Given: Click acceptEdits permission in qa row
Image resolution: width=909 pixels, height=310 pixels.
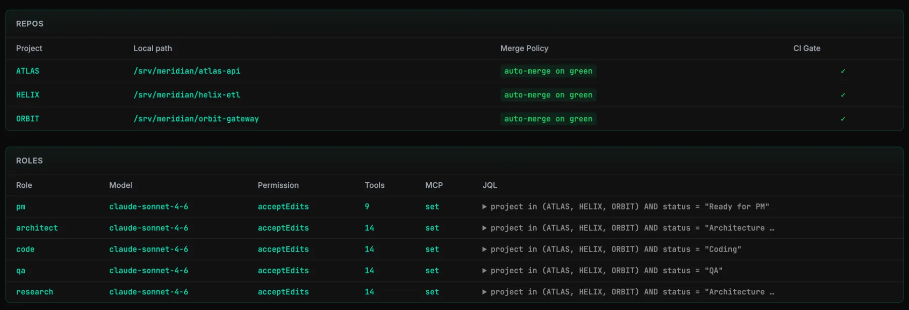Looking at the screenshot, I should point(283,271).
